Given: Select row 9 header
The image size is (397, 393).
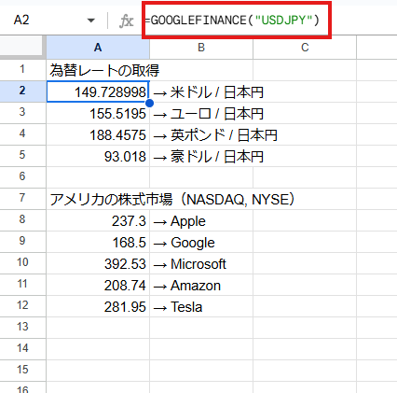Looking at the screenshot, I should 22,241.
